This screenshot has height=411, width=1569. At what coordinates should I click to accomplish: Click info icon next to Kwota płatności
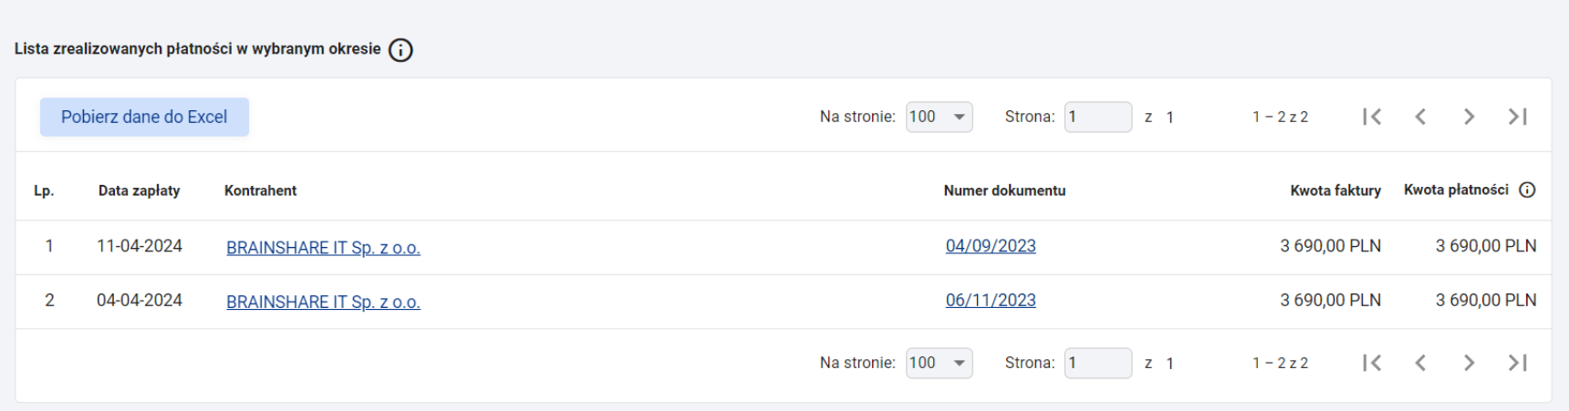(x=1527, y=190)
